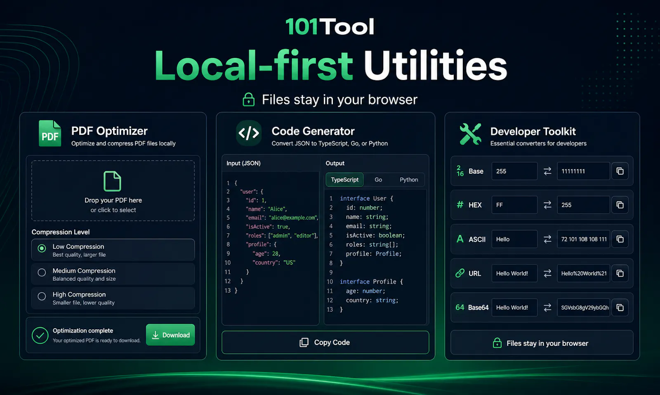
Task: Click the 'Local-first Utilities' headline
Action: [x=331, y=65]
